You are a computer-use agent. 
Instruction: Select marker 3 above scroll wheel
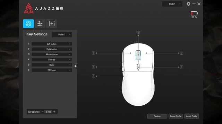point(138,33)
